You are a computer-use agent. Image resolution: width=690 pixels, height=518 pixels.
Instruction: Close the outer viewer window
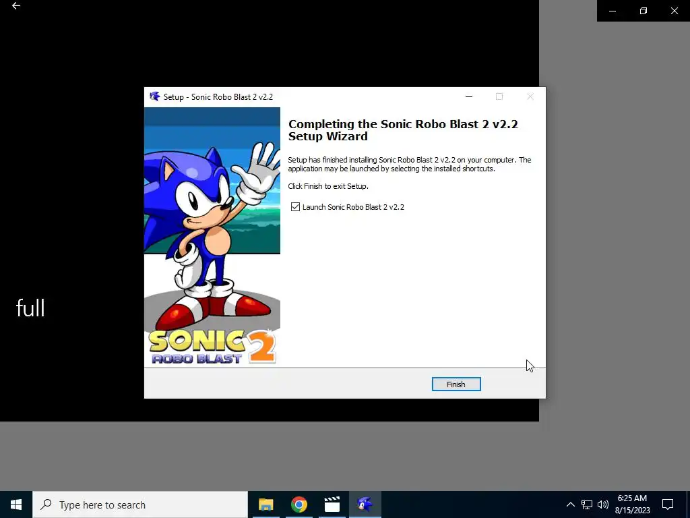[x=674, y=11]
